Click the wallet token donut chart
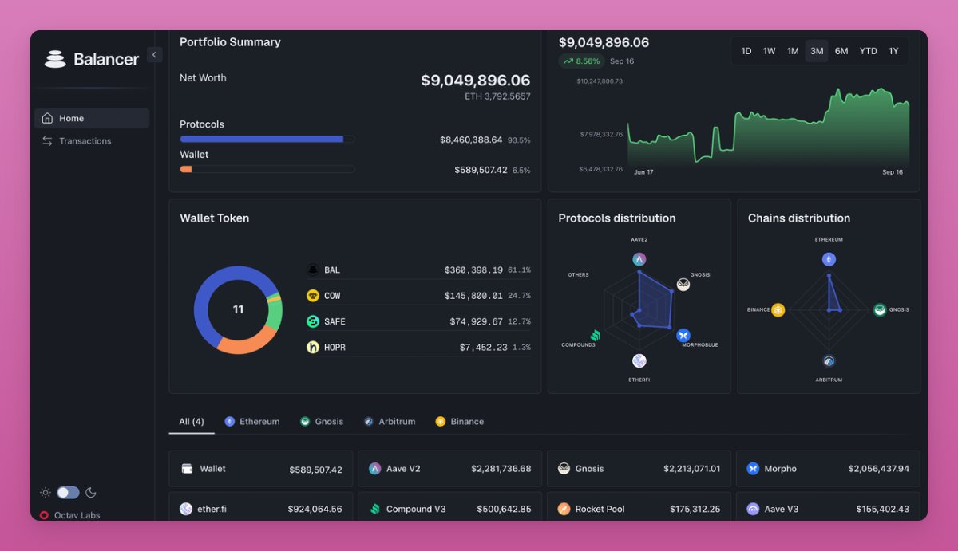The width and height of the screenshot is (958, 551). coord(238,309)
